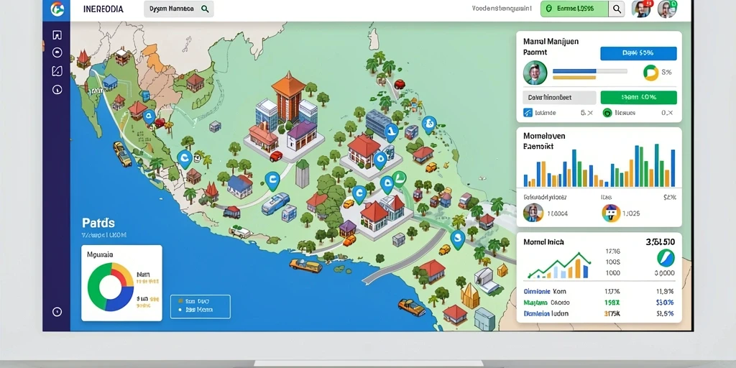Click the circle icon at the sidebar bottom
This screenshot has width=736, height=368.
57,312
